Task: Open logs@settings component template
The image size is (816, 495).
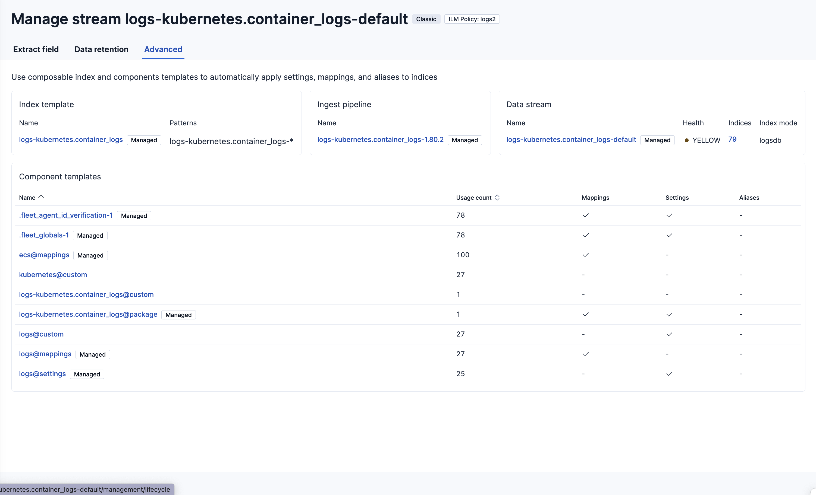Action: pyautogui.click(x=42, y=374)
